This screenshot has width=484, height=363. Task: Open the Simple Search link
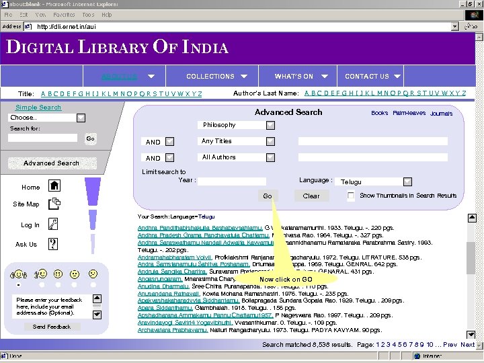38,107
